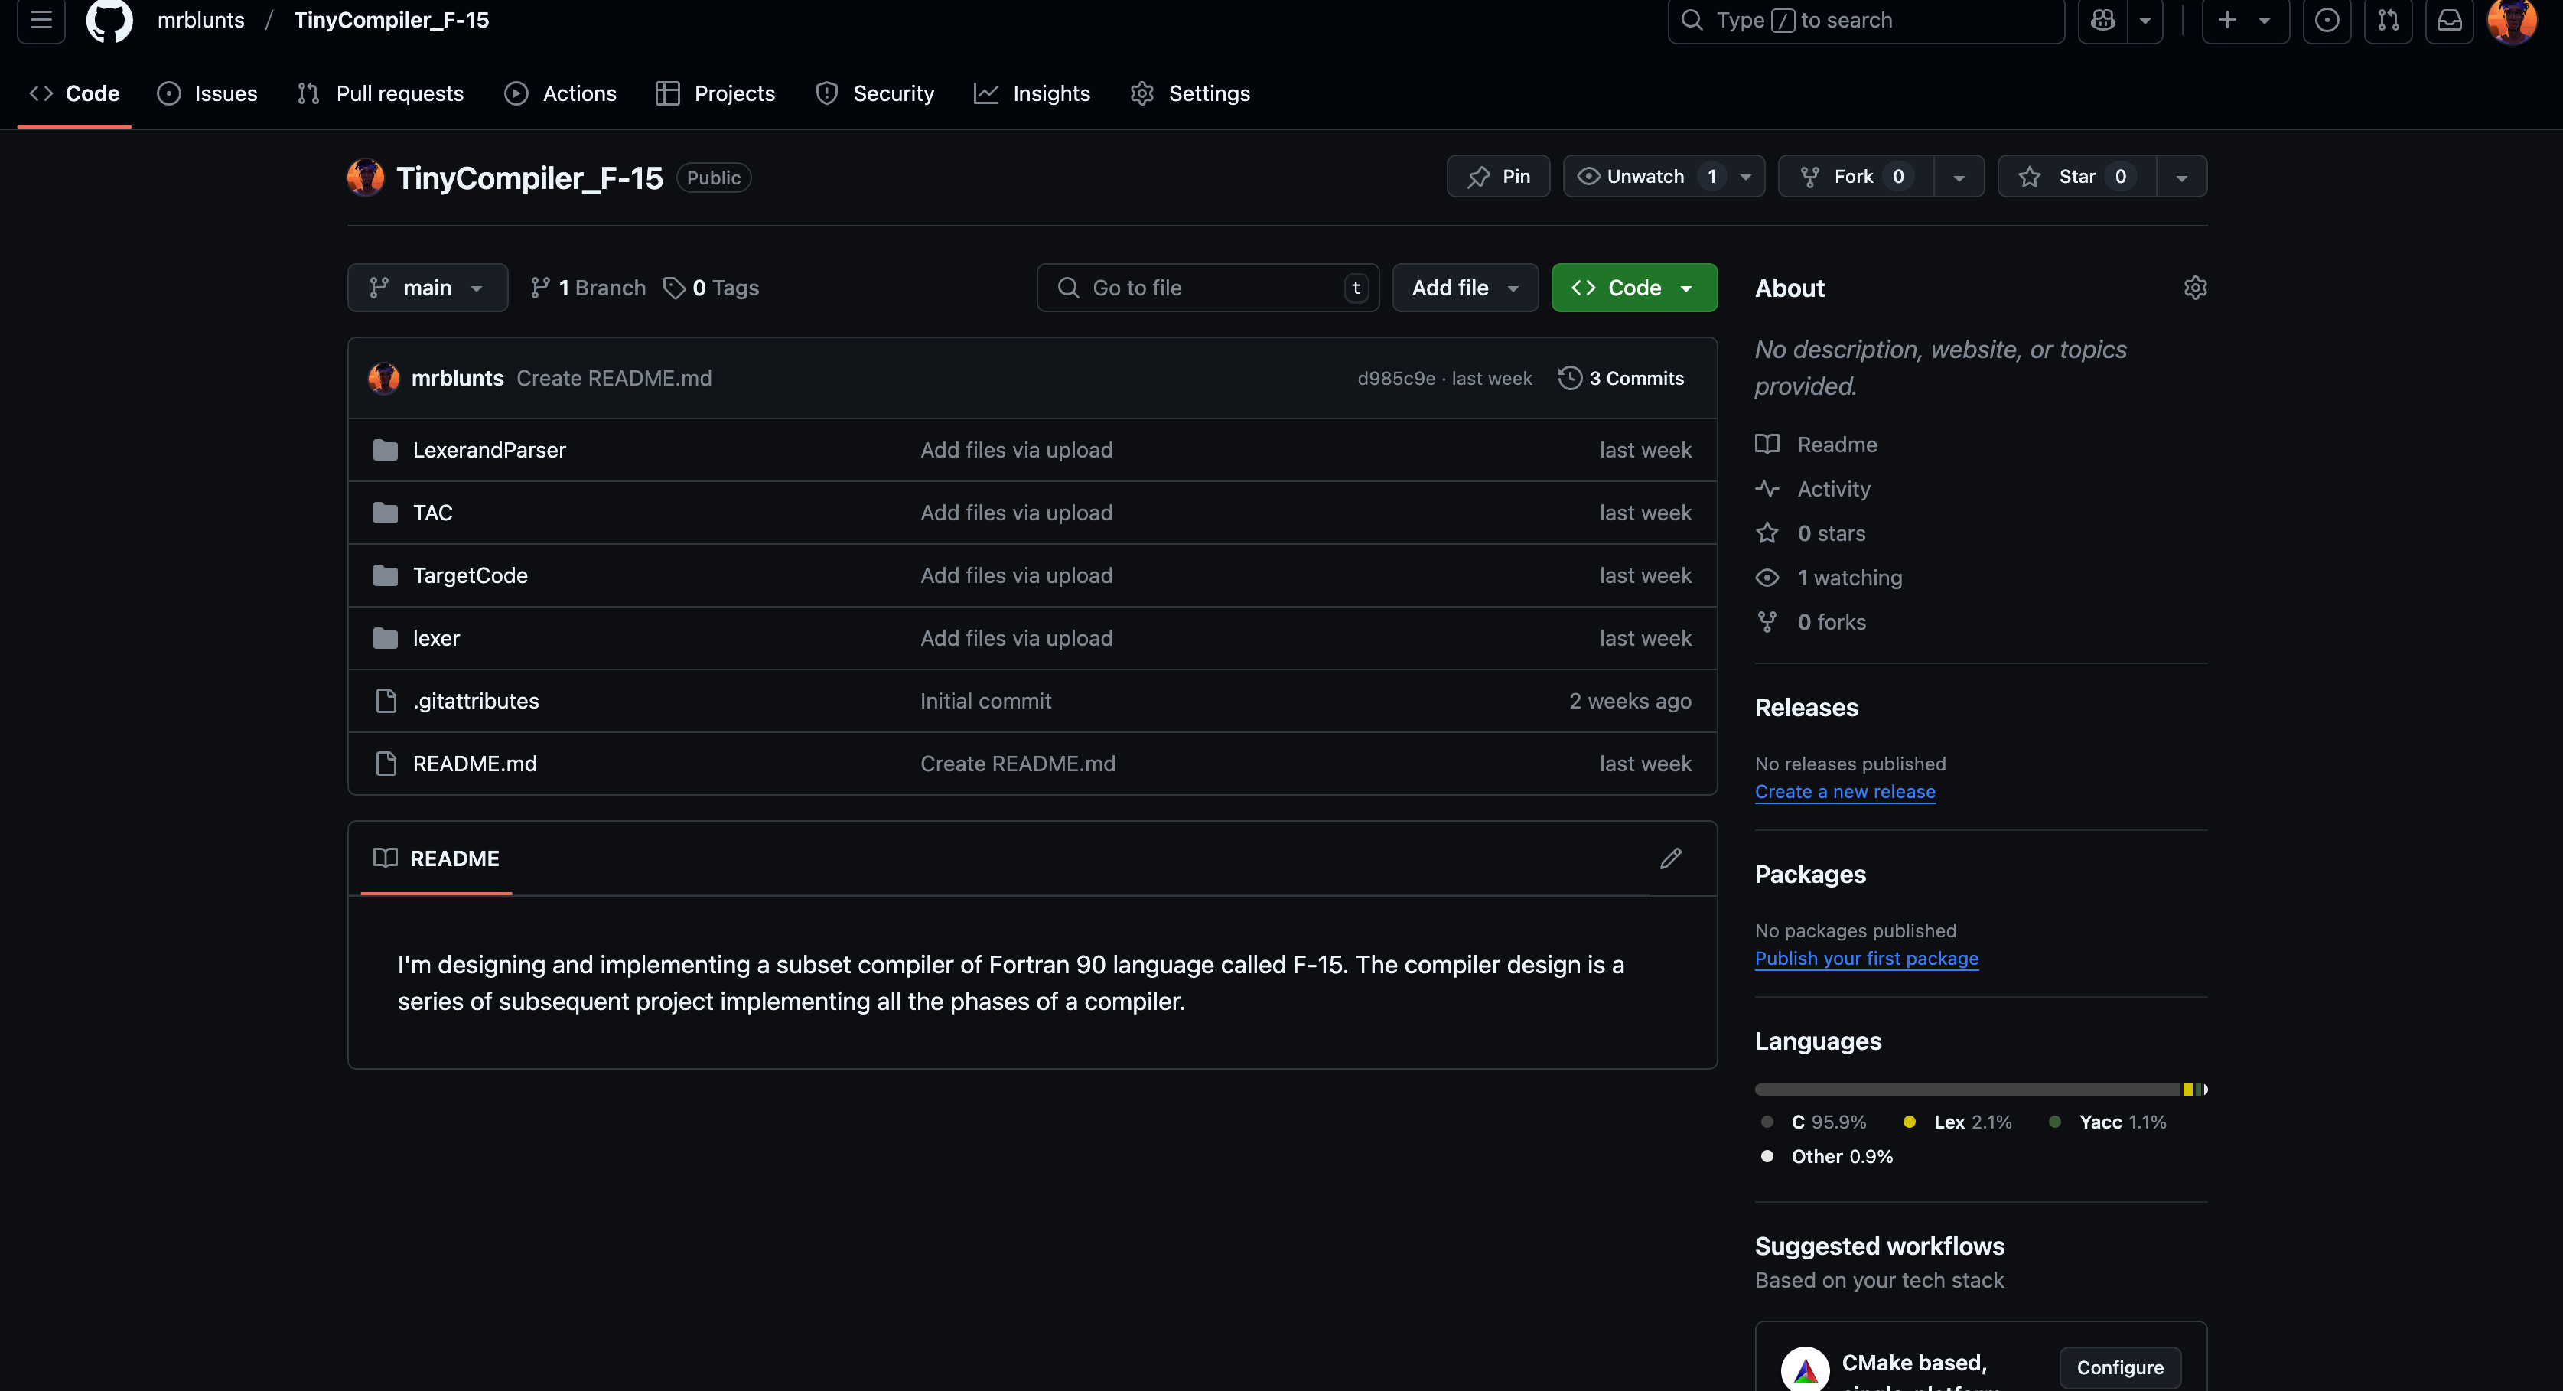The height and width of the screenshot is (1391, 2563).
Task: Open the hamburger navigation menu
Action: pyautogui.click(x=41, y=20)
